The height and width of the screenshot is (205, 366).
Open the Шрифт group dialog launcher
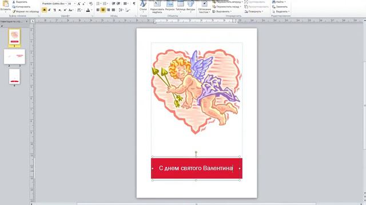pos(93,16)
